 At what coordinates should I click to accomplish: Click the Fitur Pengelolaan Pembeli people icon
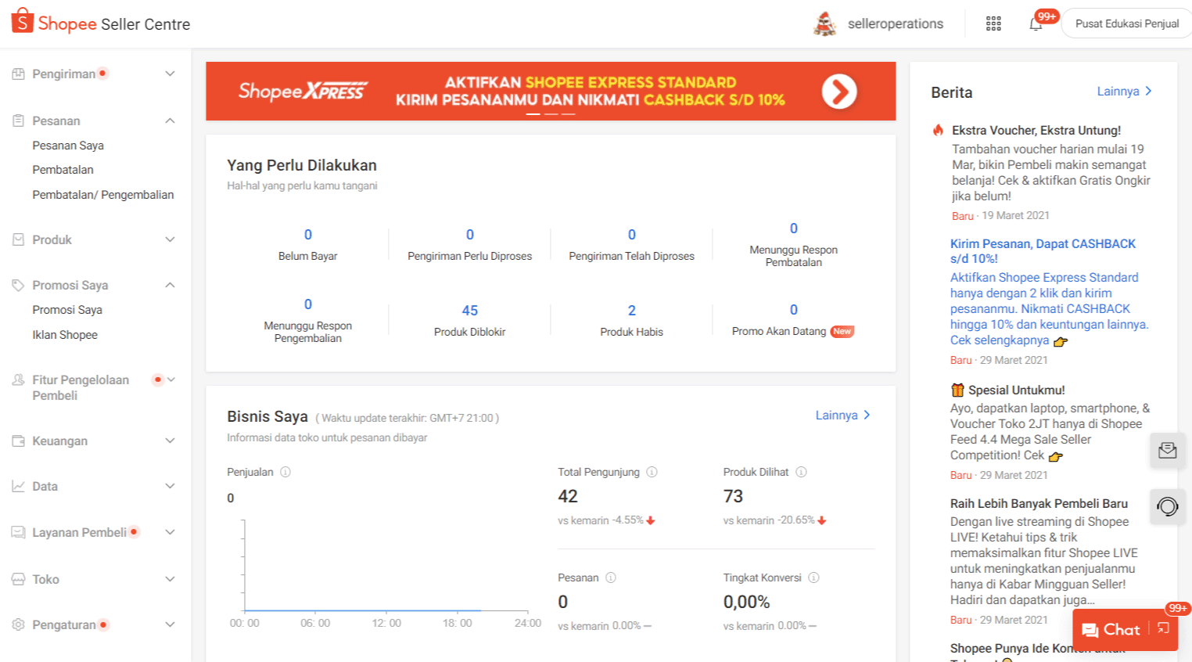click(18, 380)
